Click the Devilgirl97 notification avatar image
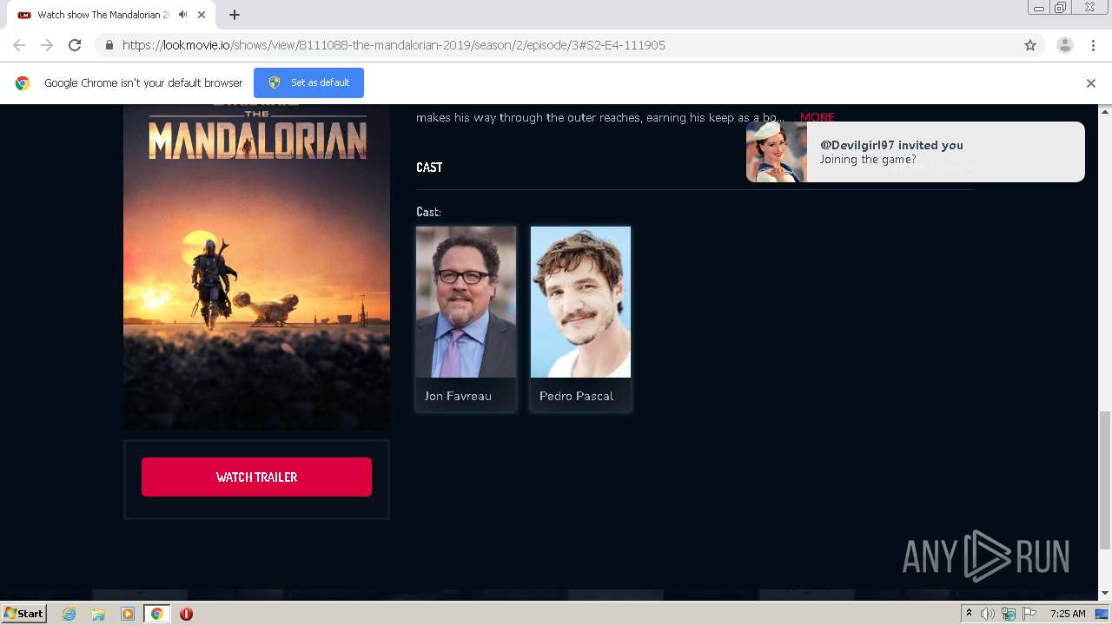This screenshot has height=625, width=1112. 777,152
